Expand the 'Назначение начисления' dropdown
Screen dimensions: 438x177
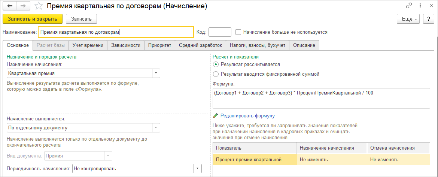[x=156, y=73]
